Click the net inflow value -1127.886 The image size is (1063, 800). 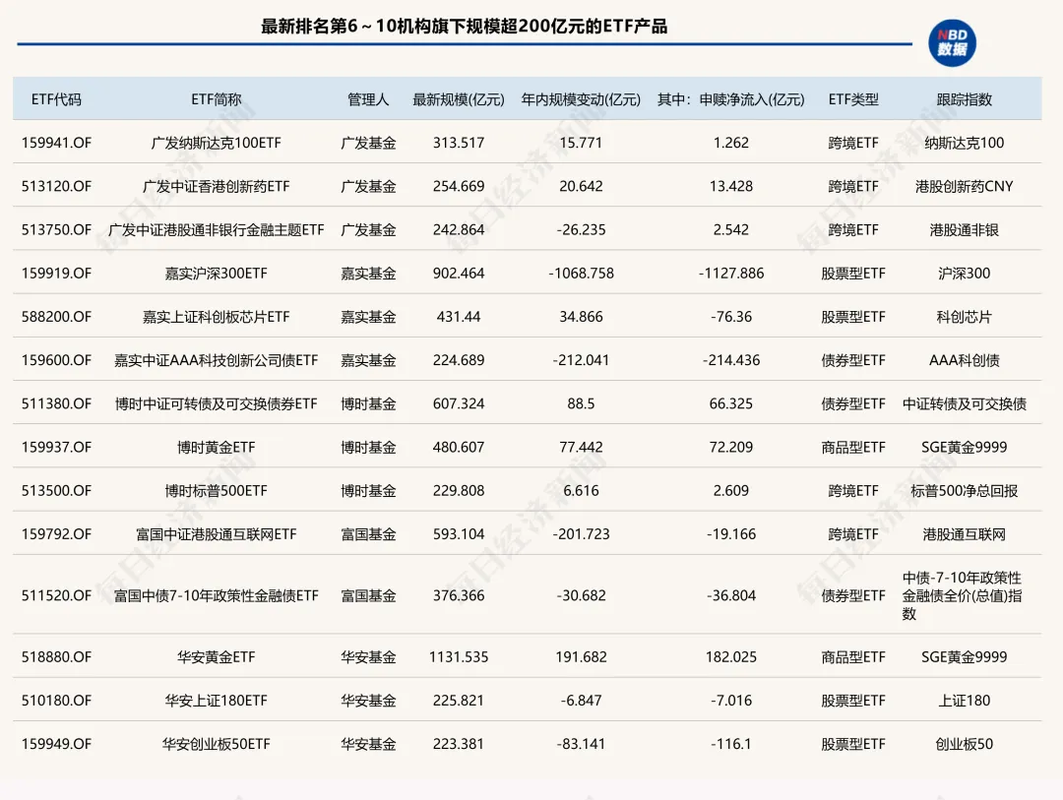point(730,274)
